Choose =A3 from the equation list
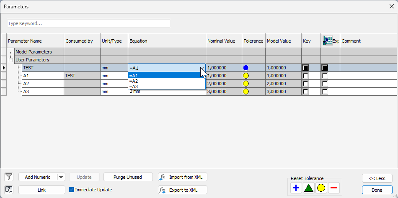The height and width of the screenshot is (198, 398). point(167,86)
